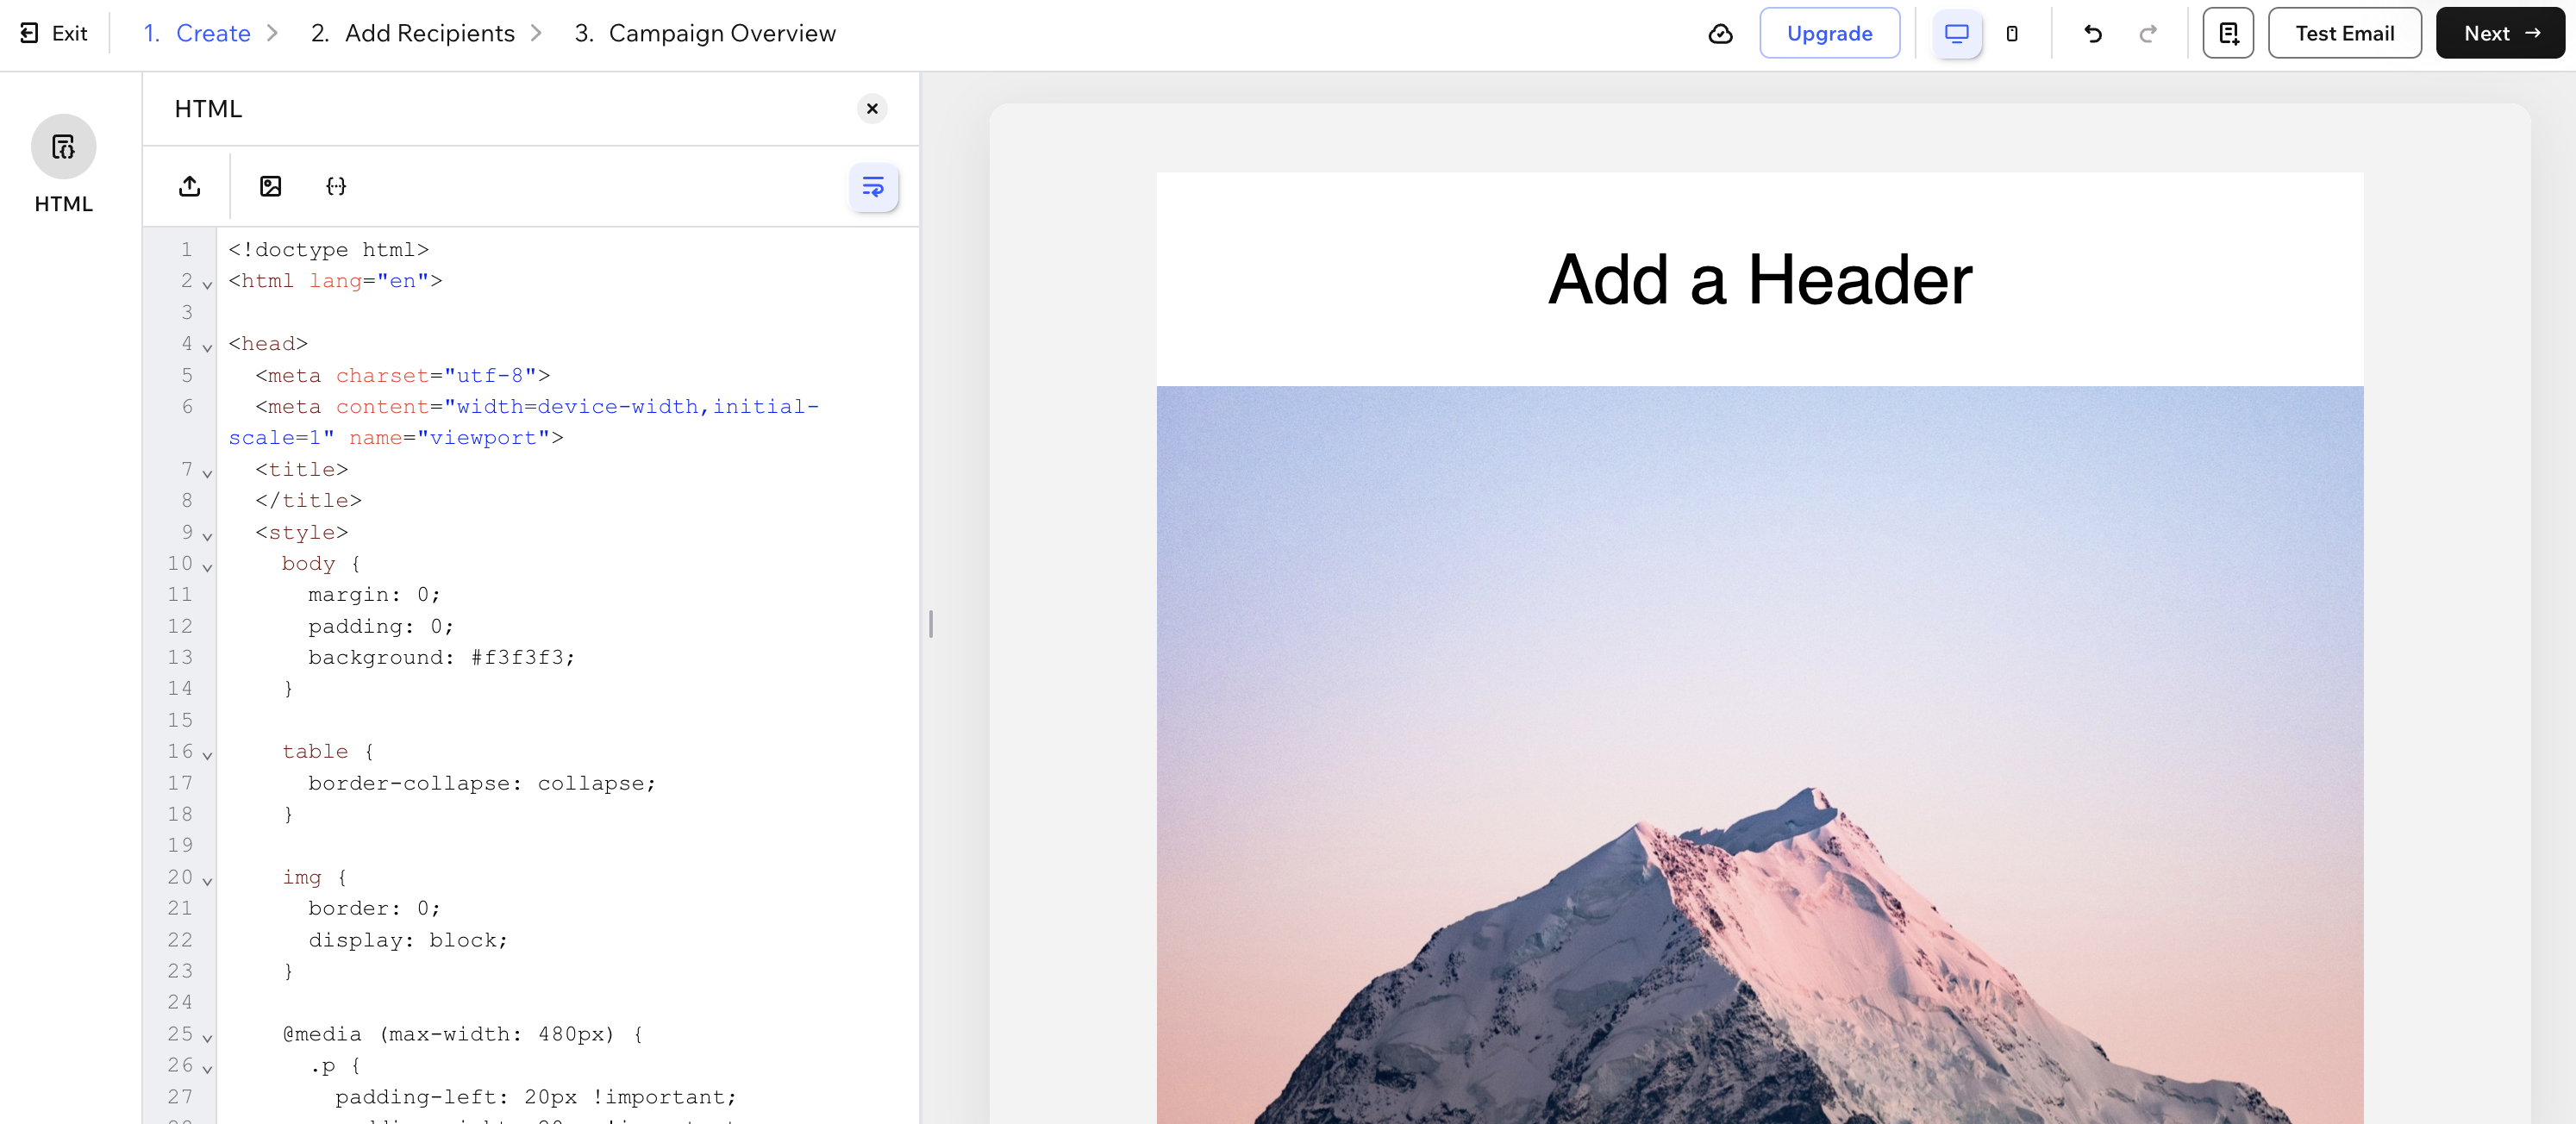Click the Next button
Viewport: 2576px width, 1124px height.
click(x=2500, y=33)
